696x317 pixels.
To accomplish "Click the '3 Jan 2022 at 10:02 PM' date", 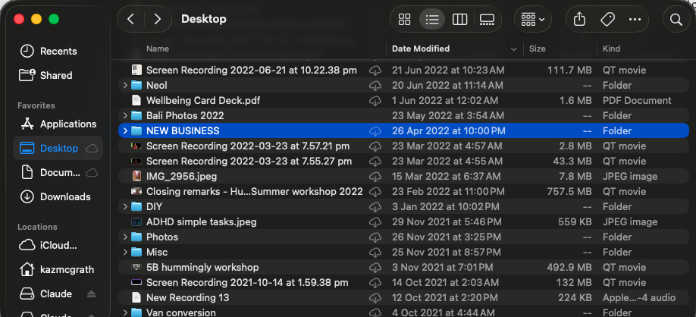I will (x=446, y=207).
